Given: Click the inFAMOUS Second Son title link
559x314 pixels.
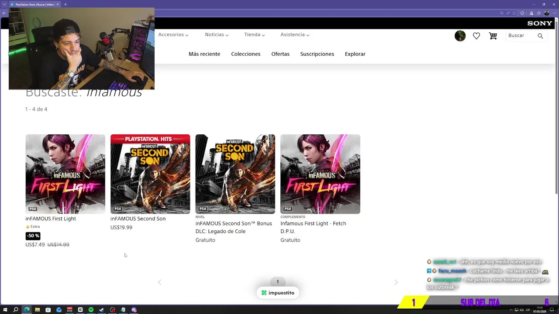Looking at the screenshot, I should pos(138,219).
